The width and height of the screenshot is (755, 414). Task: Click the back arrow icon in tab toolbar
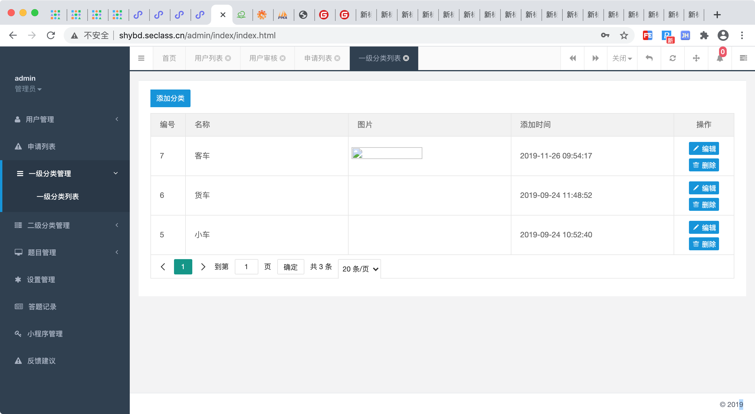tap(649, 58)
